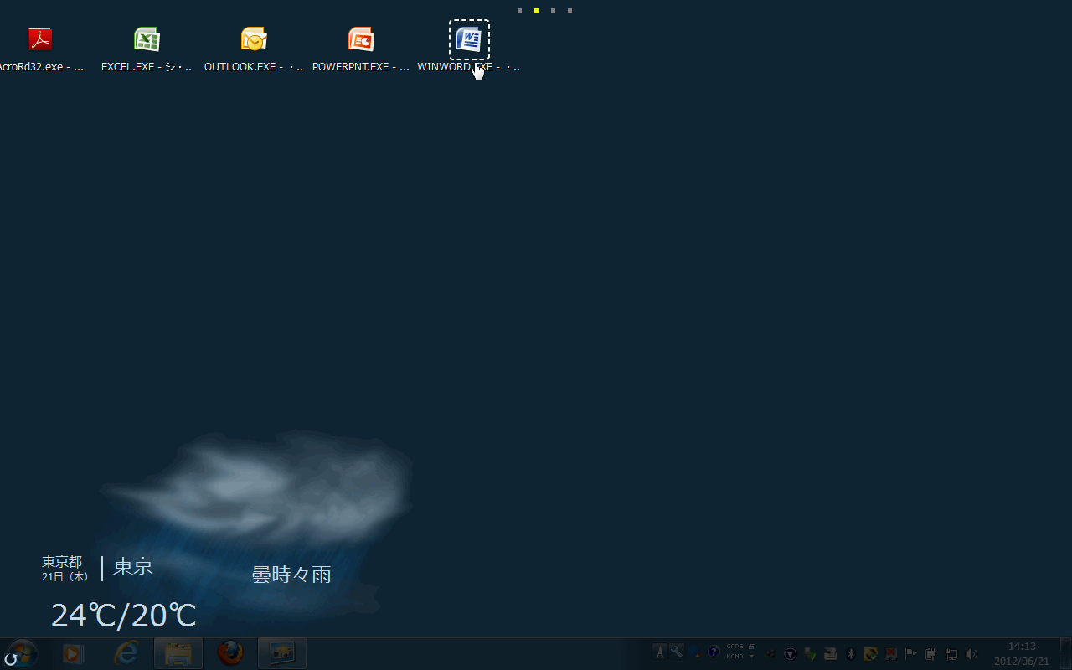Switch to the third page indicator dot
This screenshot has height=670, width=1072.
pyautogui.click(x=553, y=11)
